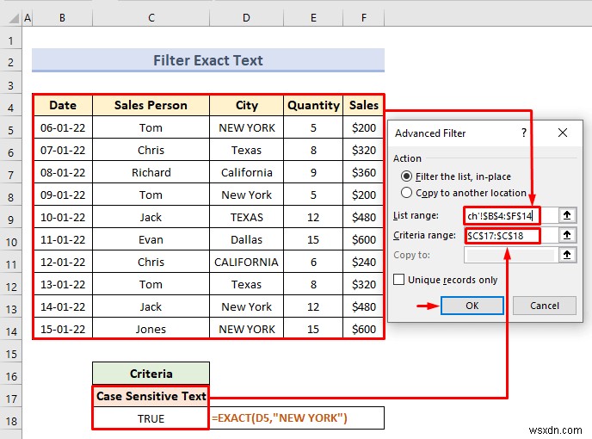Click the 'Criteria' header cell

(x=151, y=374)
